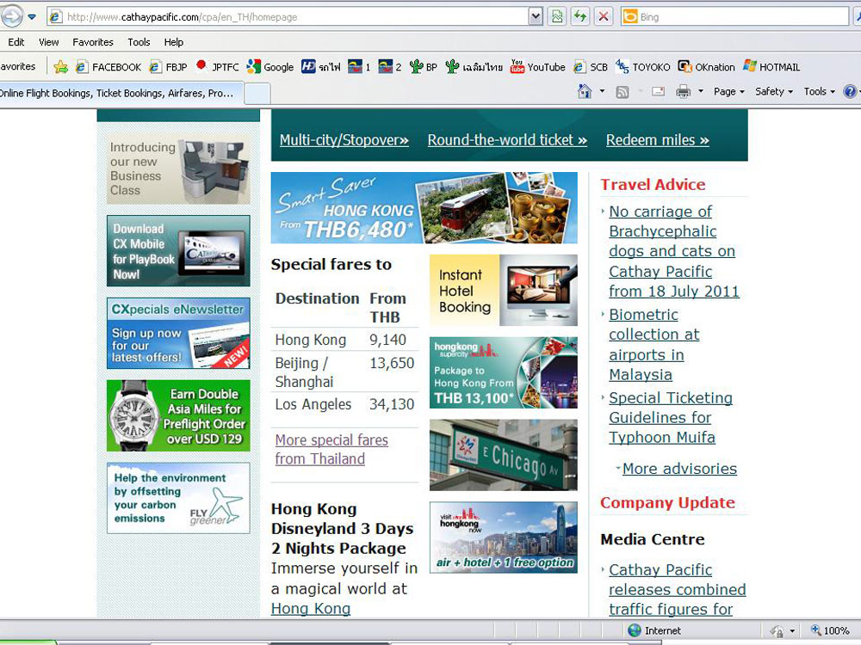Open the Favorites menu
Image resolution: width=861 pixels, height=645 pixels.
click(x=93, y=42)
